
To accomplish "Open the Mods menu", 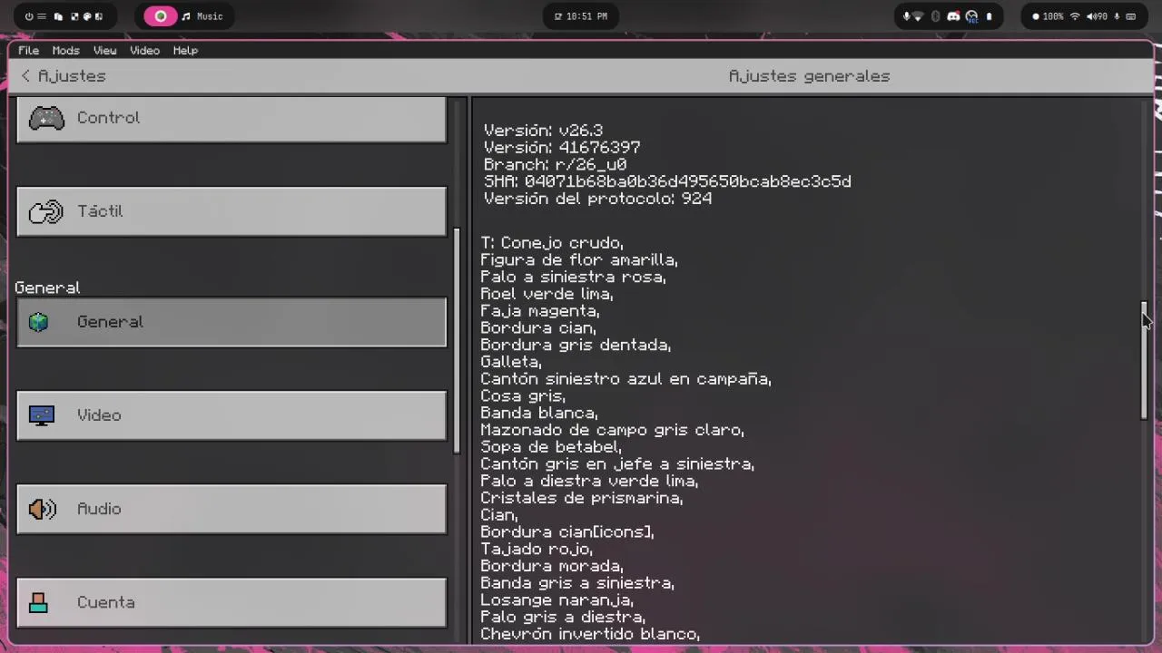I will 65,51.
